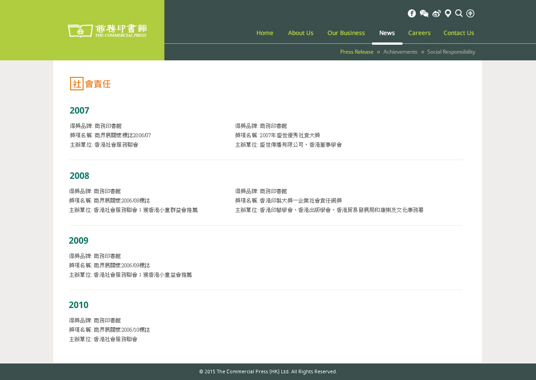
Task: Switch to Press Release subsection
Action: [x=356, y=52]
